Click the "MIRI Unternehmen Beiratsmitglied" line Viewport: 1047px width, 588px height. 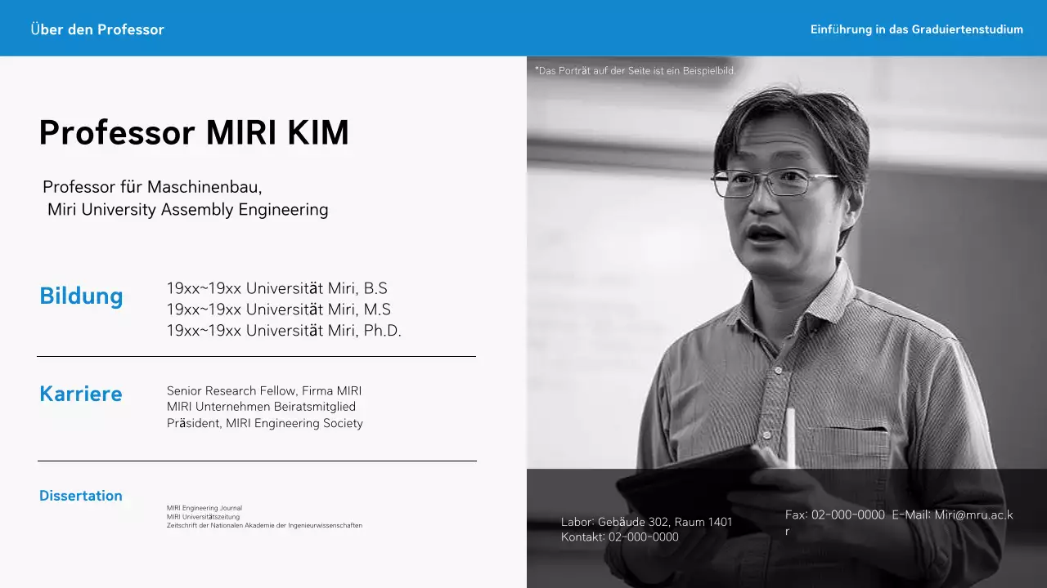pyautogui.click(x=261, y=407)
